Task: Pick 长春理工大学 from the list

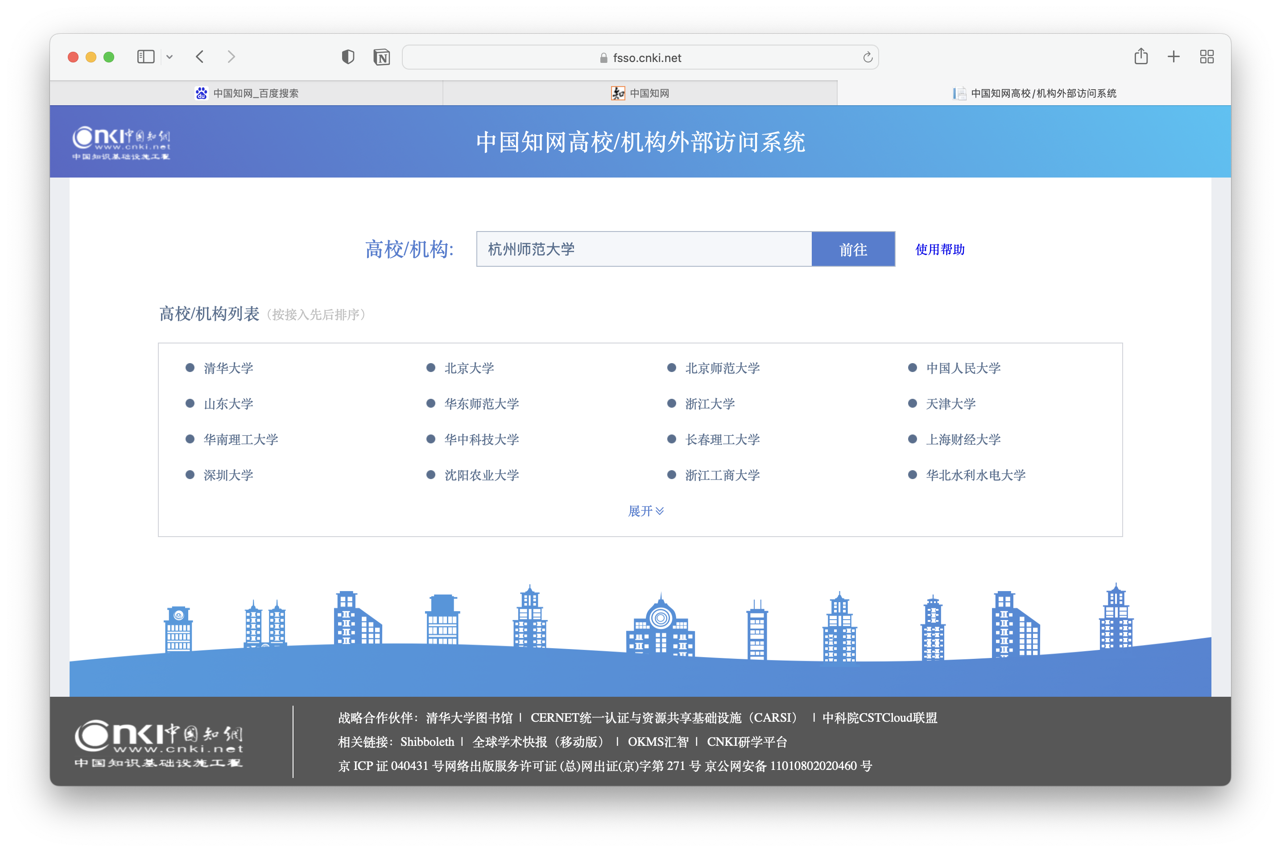Action: pyautogui.click(x=723, y=439)
